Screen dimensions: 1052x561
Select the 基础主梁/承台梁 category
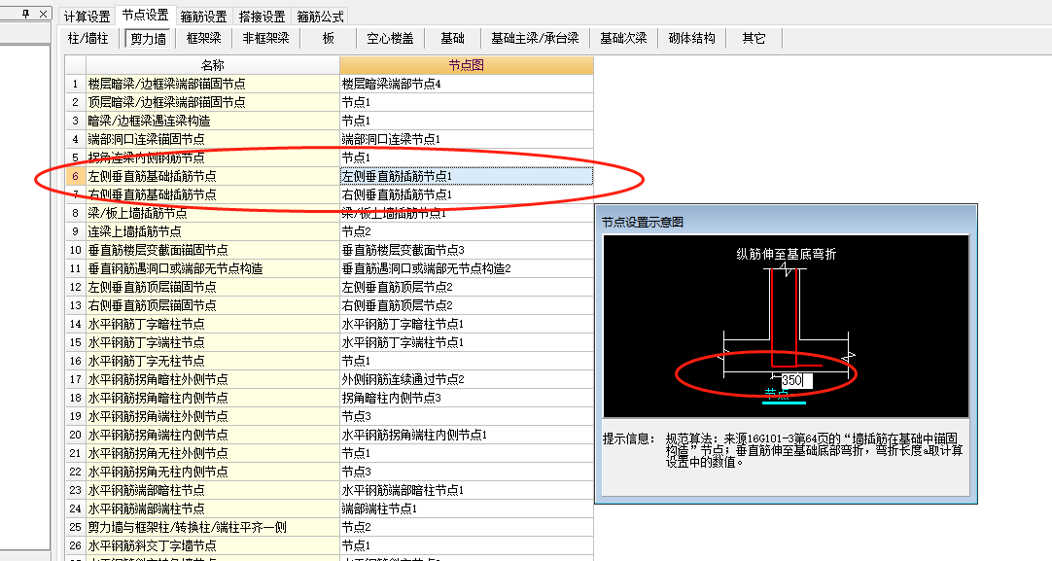[535, 38]
